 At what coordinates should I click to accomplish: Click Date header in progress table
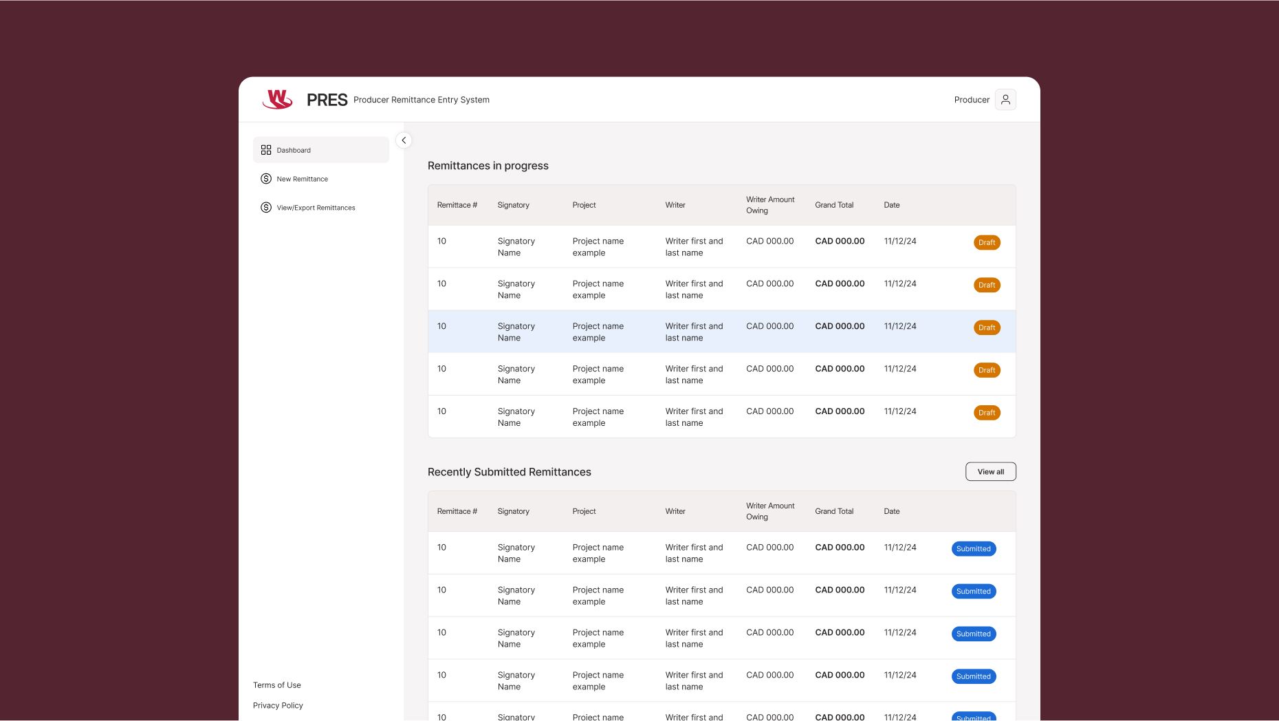tap(892, 205)
